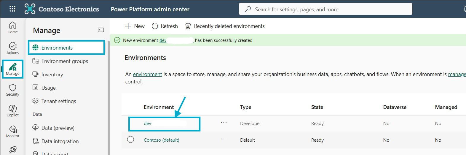The image size is (466, 155).
Task: Click the Refresh circular arrow icon
Action: point(155,26)
